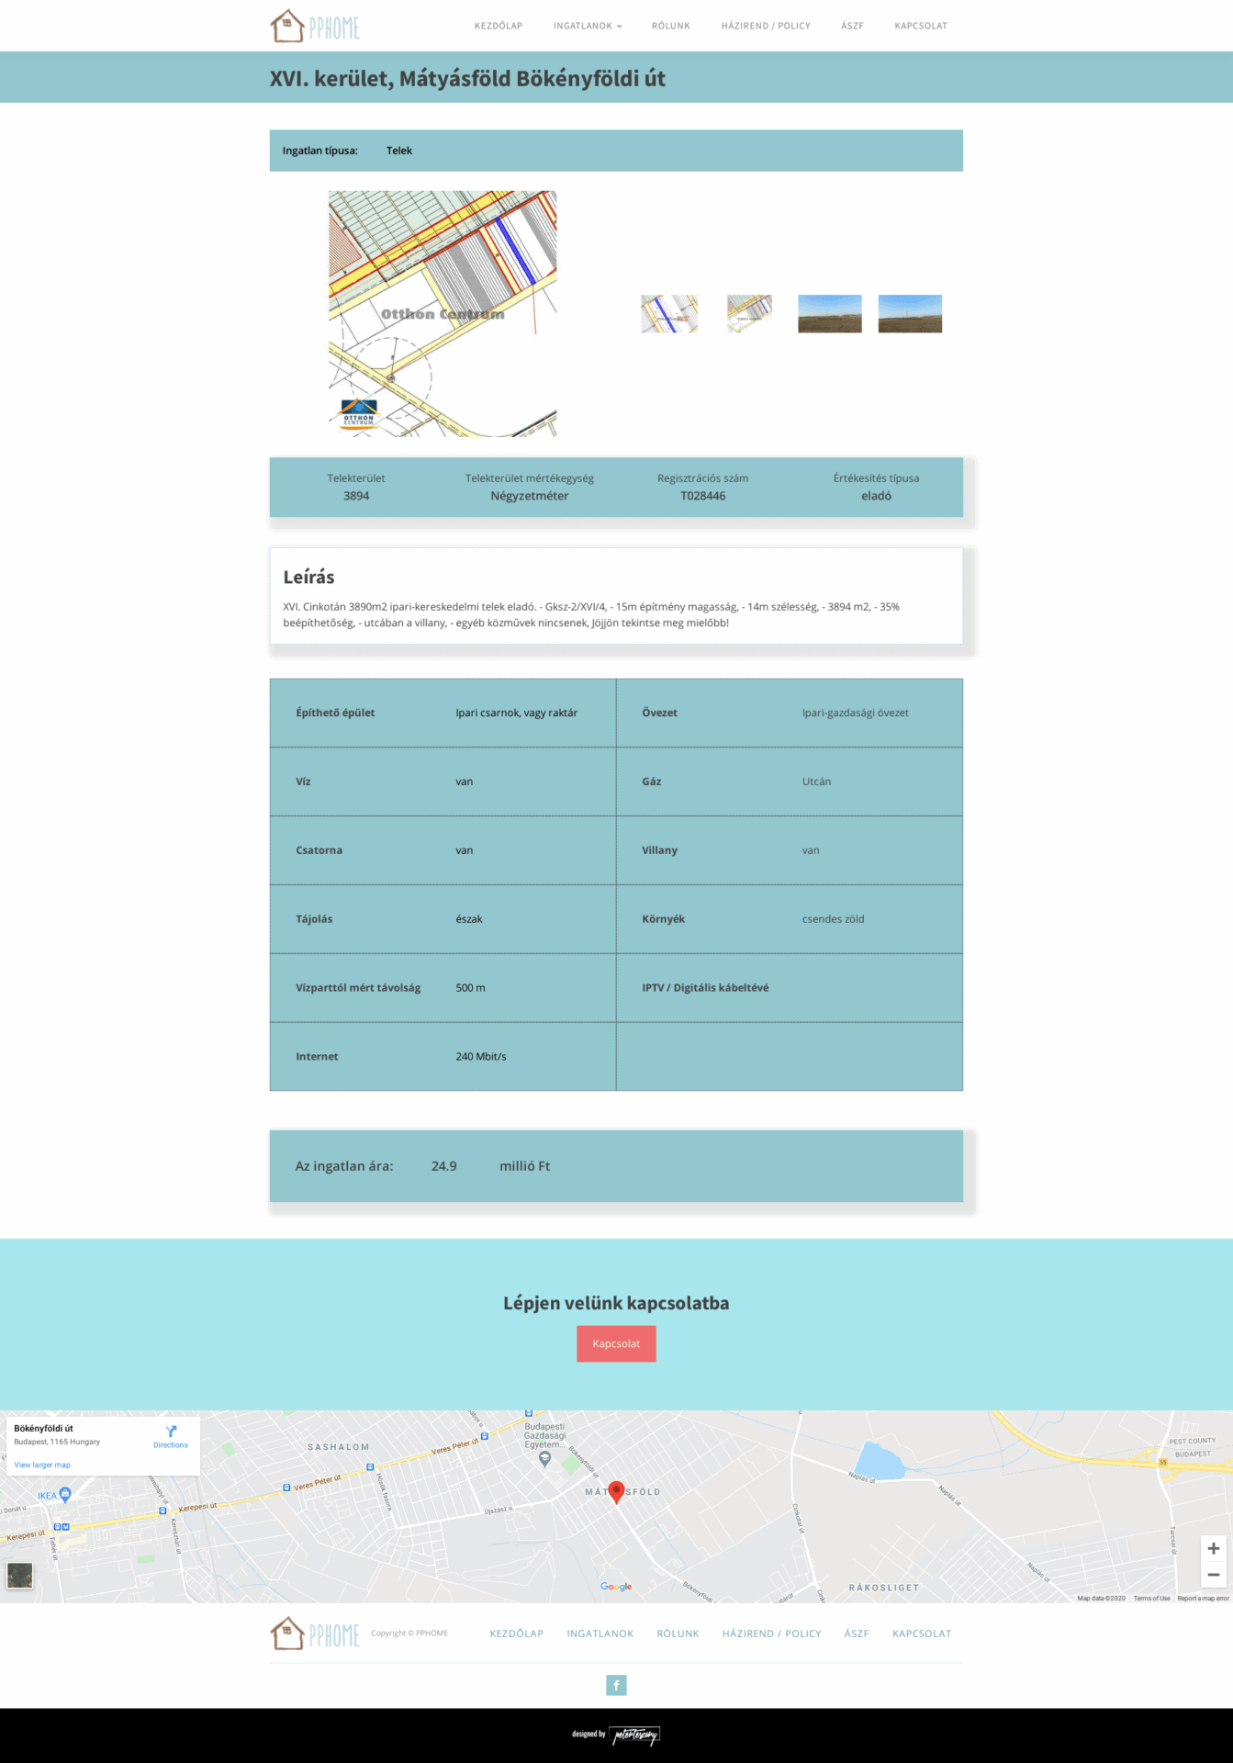The image size is (1233, 1763).
Task: Click the Gáz value Utcán
Action: coord(817,781)
